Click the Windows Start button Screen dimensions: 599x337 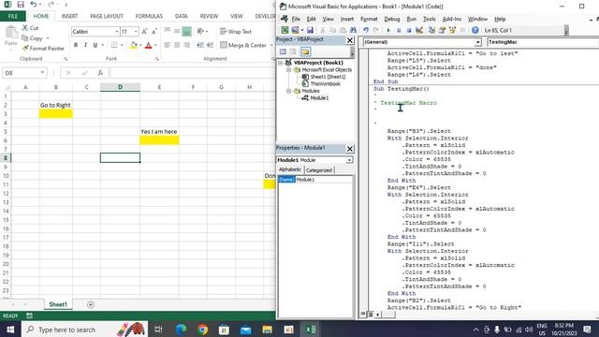point(10,330)
